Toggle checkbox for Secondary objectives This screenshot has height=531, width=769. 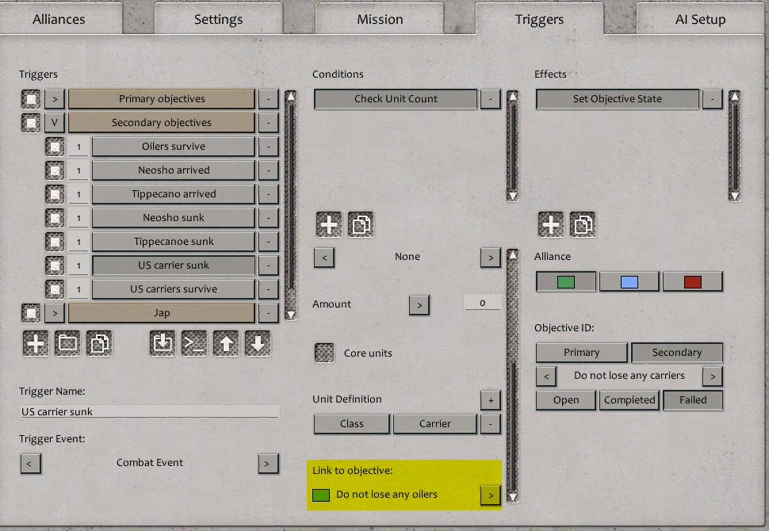tap(31, 123)
